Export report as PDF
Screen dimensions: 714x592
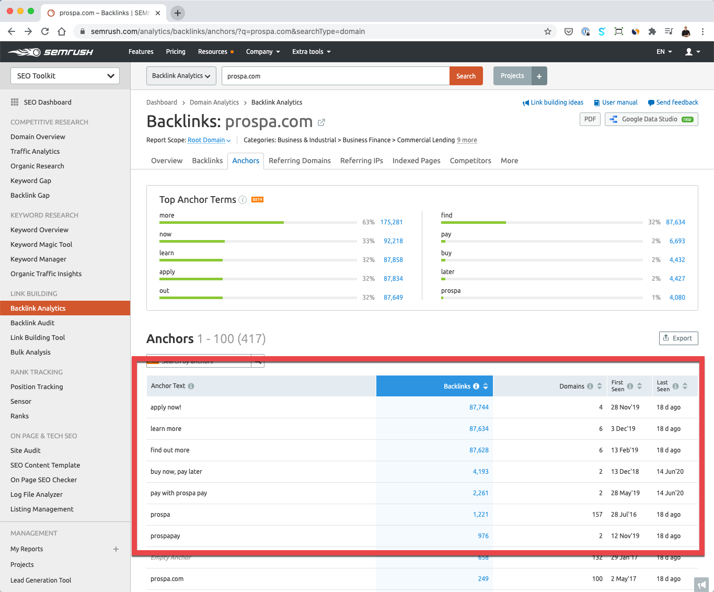click(590, 119)
